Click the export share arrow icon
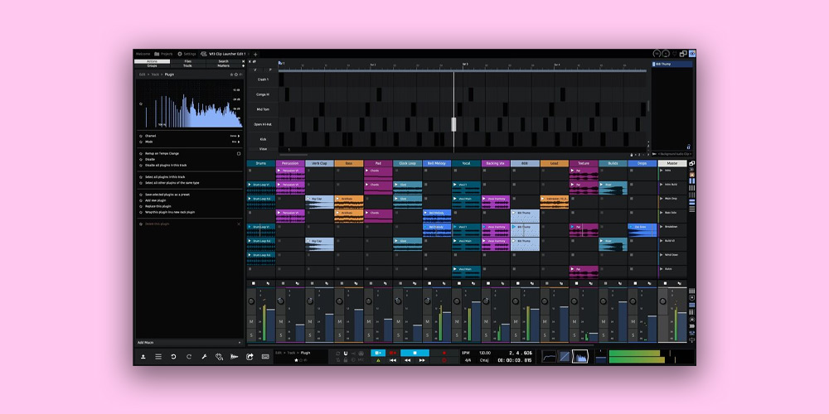 250,357
